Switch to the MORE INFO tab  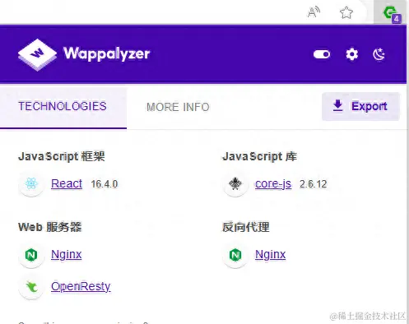click(178, 107)
